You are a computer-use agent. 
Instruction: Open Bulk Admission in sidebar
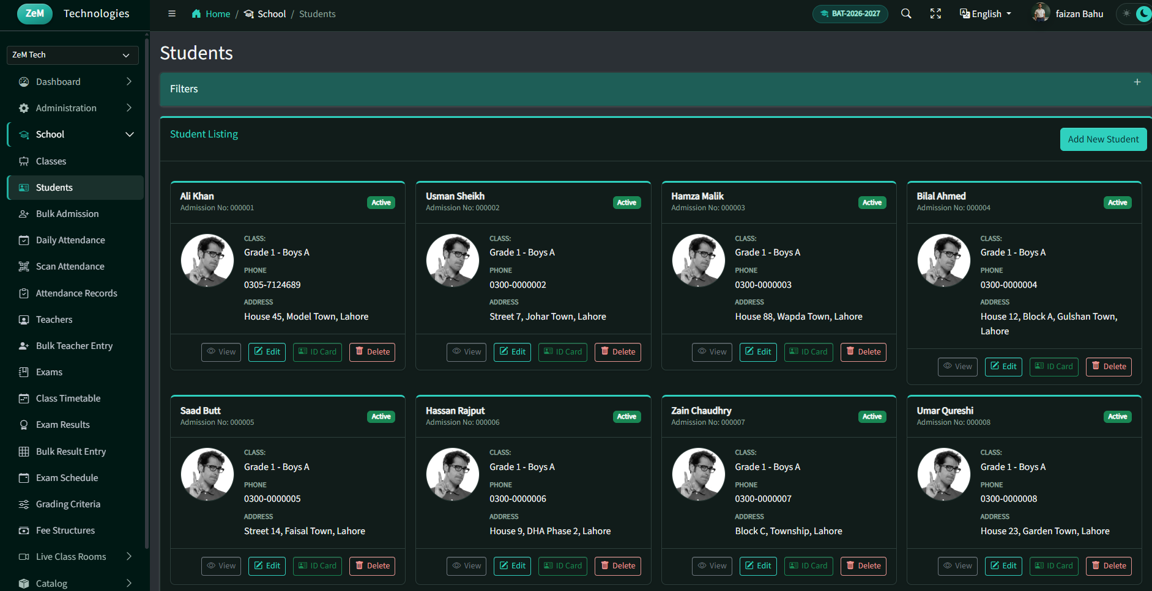click(x=75, y=214)
